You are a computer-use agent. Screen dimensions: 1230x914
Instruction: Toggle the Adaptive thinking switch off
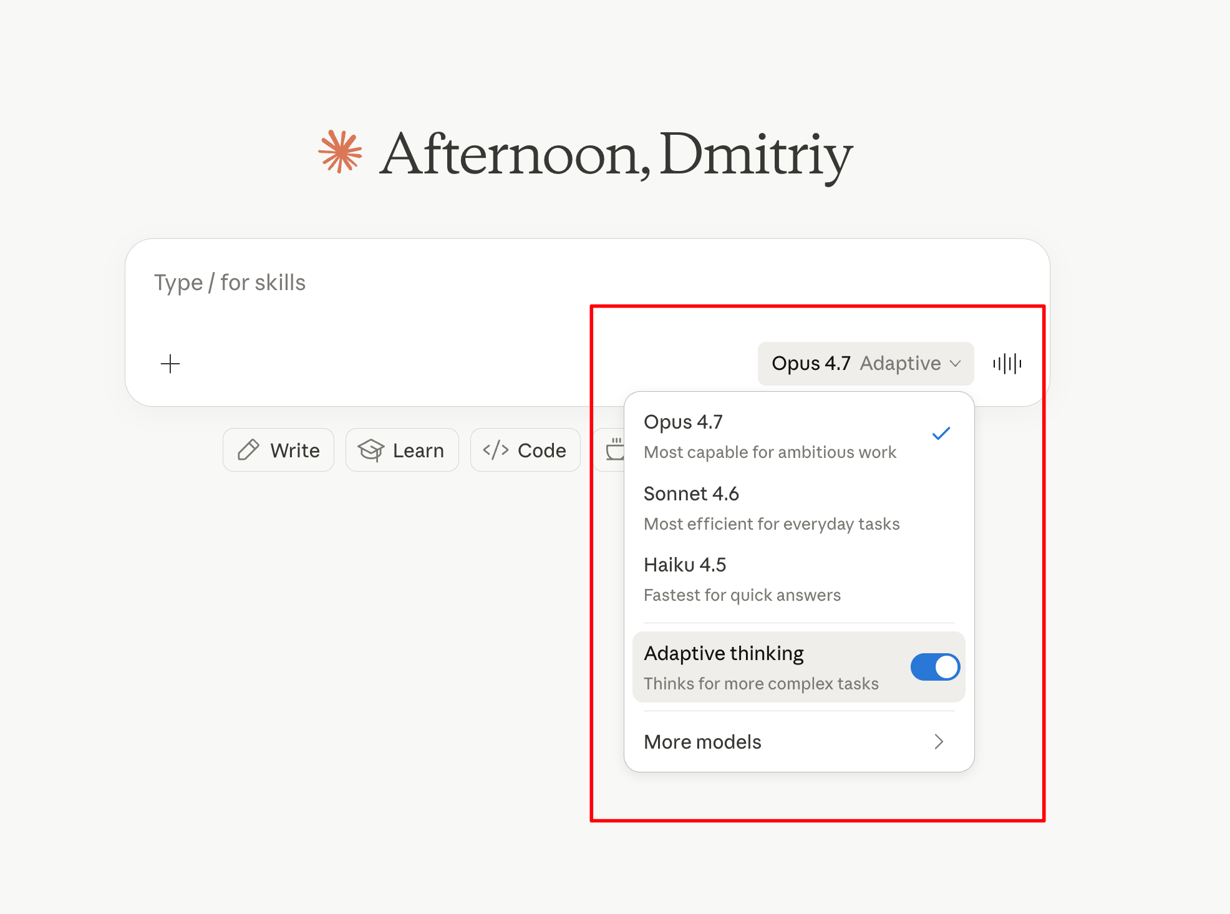tap(934, 667)
